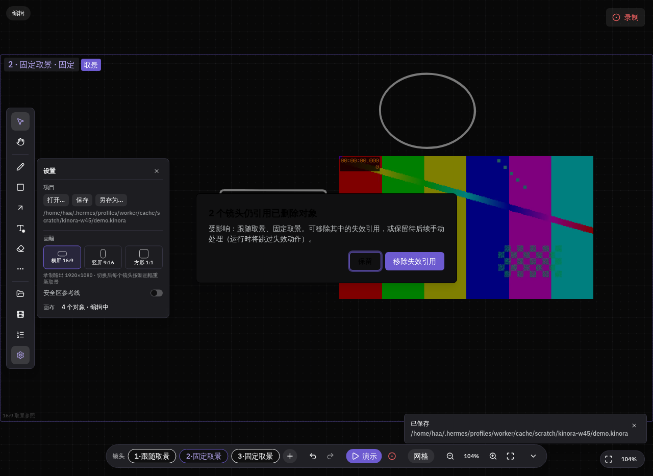Open more tools ellipsis menu

point(20,269)
